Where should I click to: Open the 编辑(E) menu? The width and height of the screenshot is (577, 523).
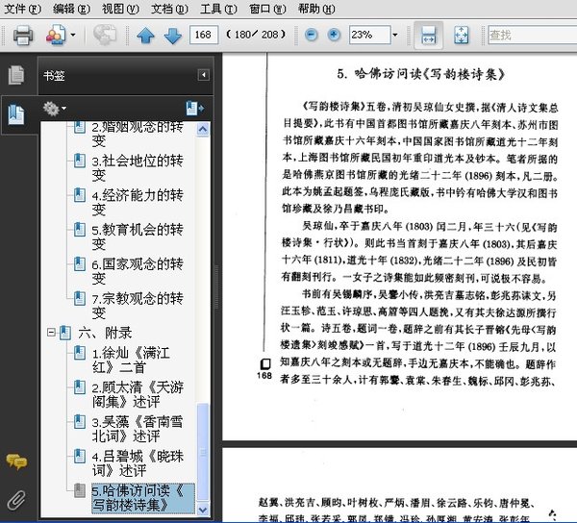(x=71, y=9)
